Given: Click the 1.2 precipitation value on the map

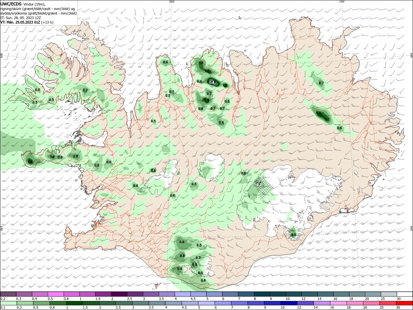Looking at the screenshot, I should (319, 113).
